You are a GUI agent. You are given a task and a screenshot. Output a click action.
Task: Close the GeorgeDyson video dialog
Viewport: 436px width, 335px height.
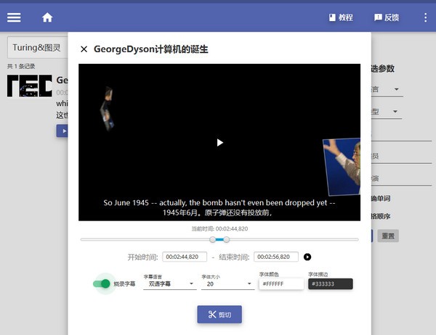[84, 49]
